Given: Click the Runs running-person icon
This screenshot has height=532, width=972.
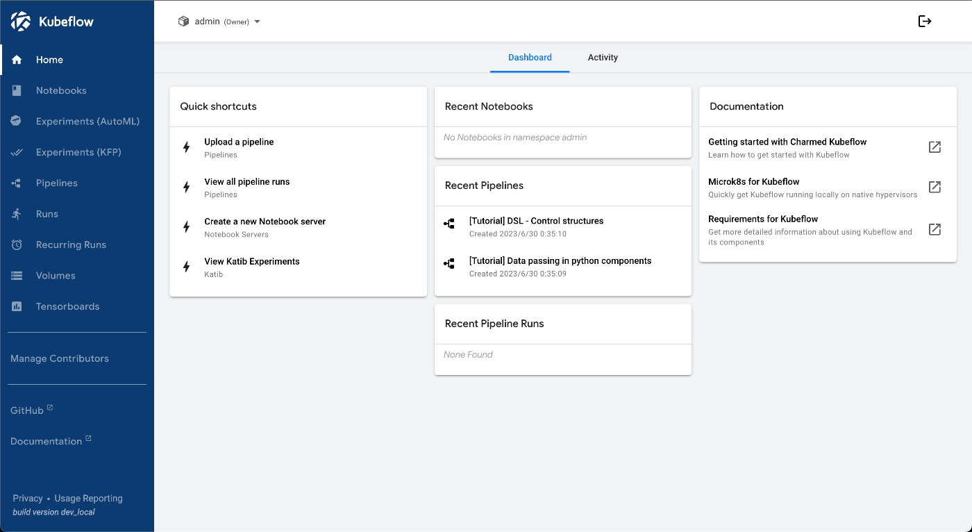Looking at the screenshot, I should coord(17,214).
